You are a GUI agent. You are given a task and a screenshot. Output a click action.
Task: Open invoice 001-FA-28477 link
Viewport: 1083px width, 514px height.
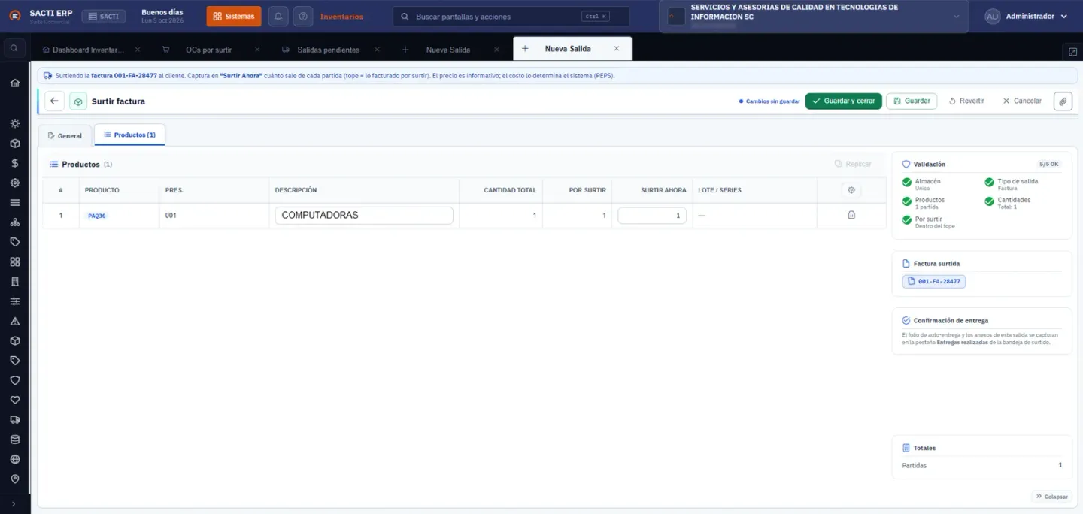click(x=934, y=281)
